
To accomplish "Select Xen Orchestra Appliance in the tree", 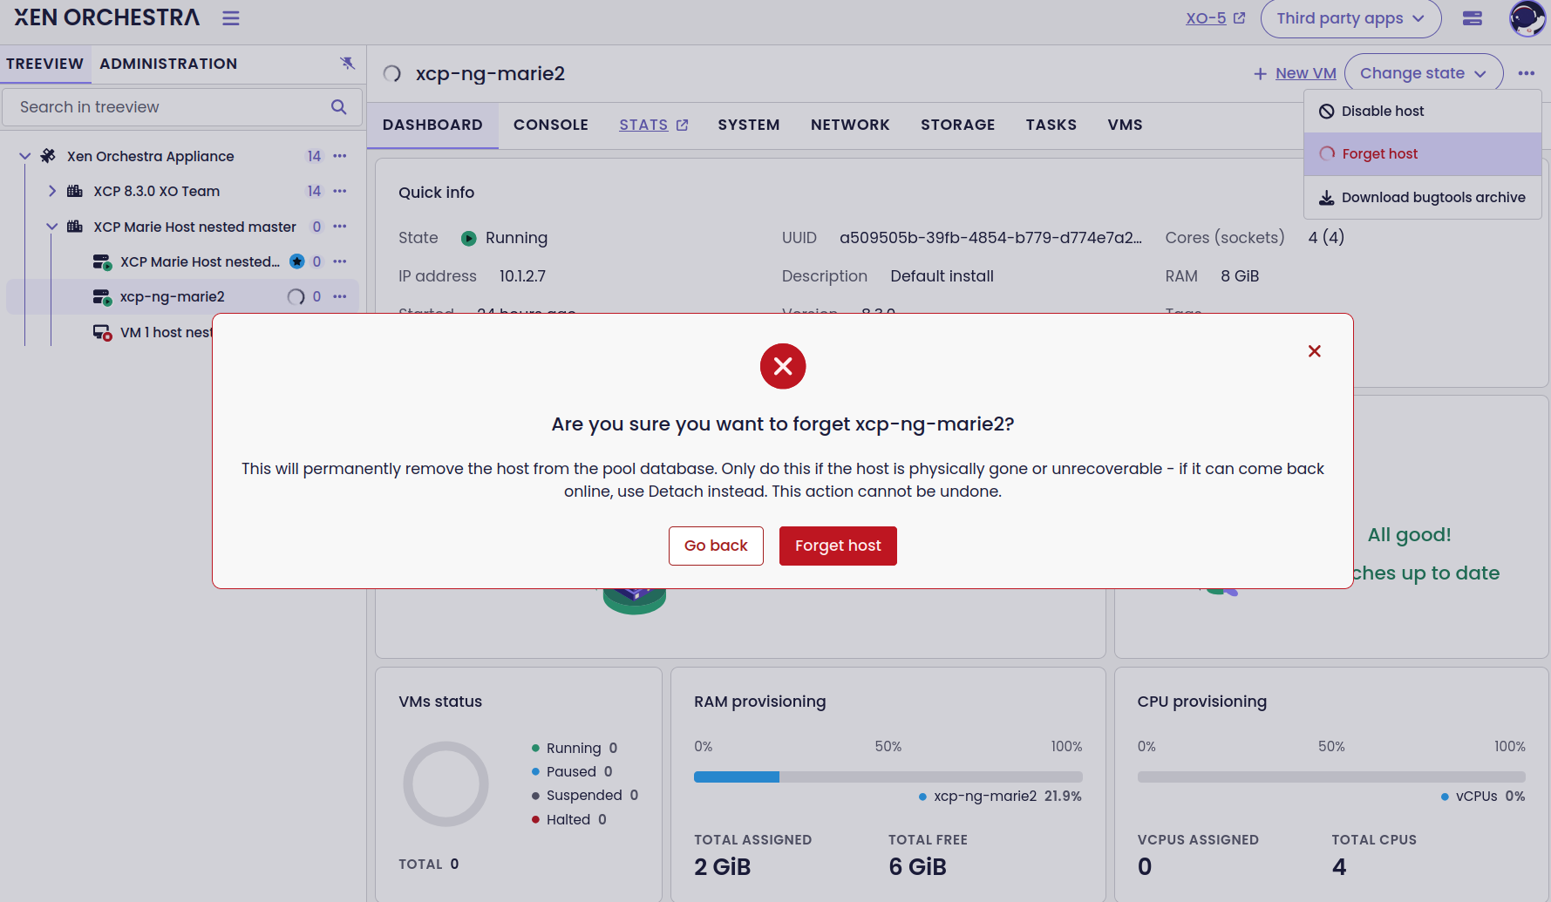I will 151,156.
